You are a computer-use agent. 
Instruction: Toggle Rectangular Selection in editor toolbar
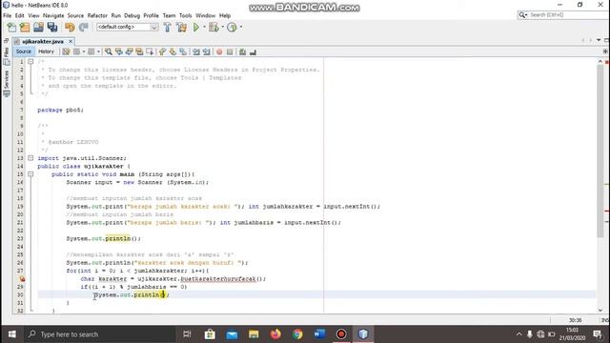coord(150,51)
